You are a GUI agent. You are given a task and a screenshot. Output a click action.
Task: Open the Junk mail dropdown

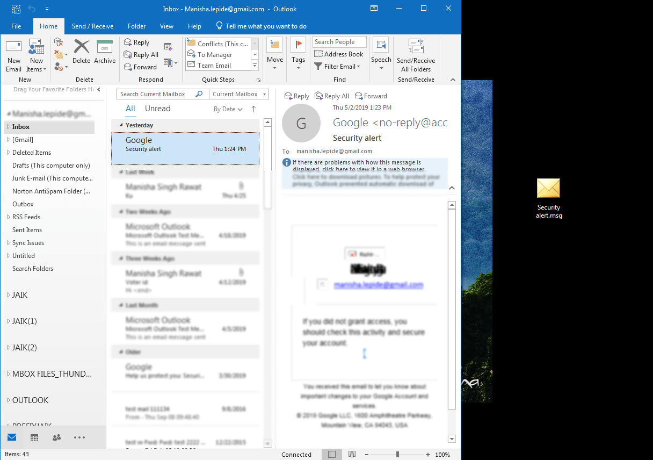pos(61,67)
